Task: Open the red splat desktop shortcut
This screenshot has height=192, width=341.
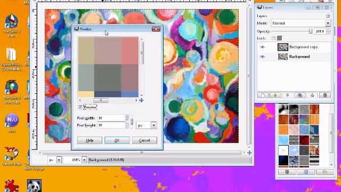Action: click(12, 186)
